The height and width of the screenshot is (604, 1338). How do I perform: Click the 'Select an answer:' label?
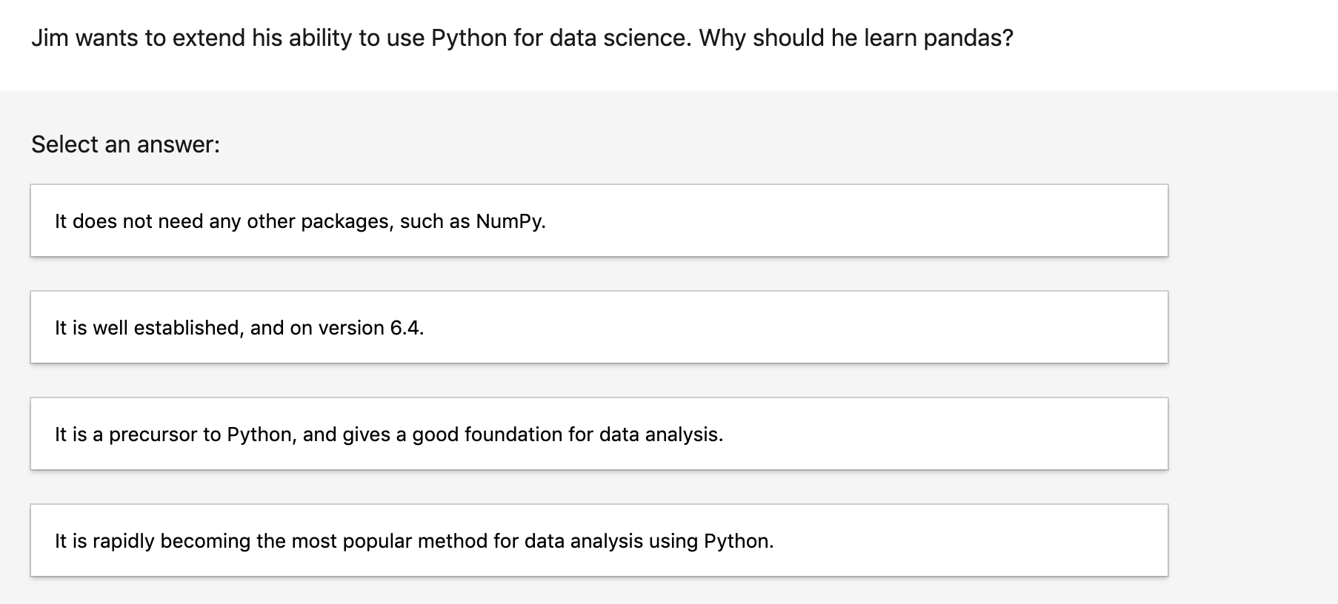[x=125, y=144]
